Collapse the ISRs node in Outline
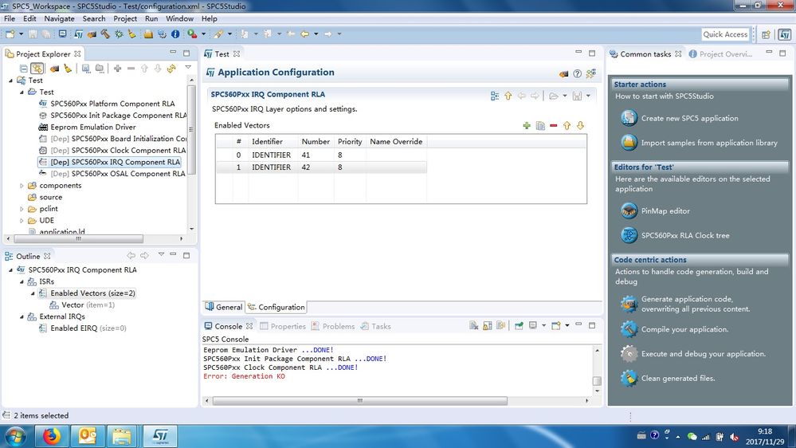 click(22, 281)
